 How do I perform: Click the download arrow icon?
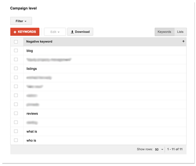point(72,32)
